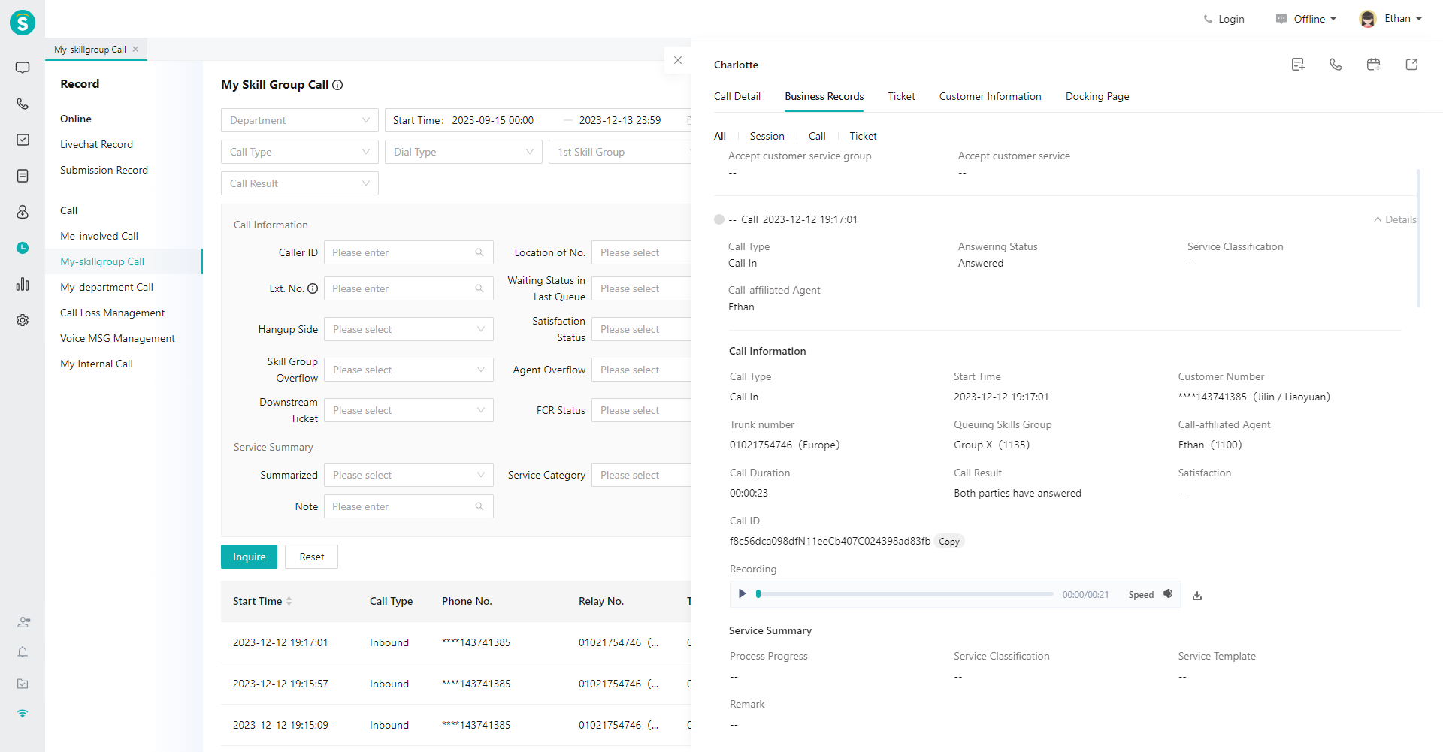This screenshot has height=752, width=1443.
Task: Click the panel's vertical scrollbar
Action: pyautogui.click(x=1418, y=237)
